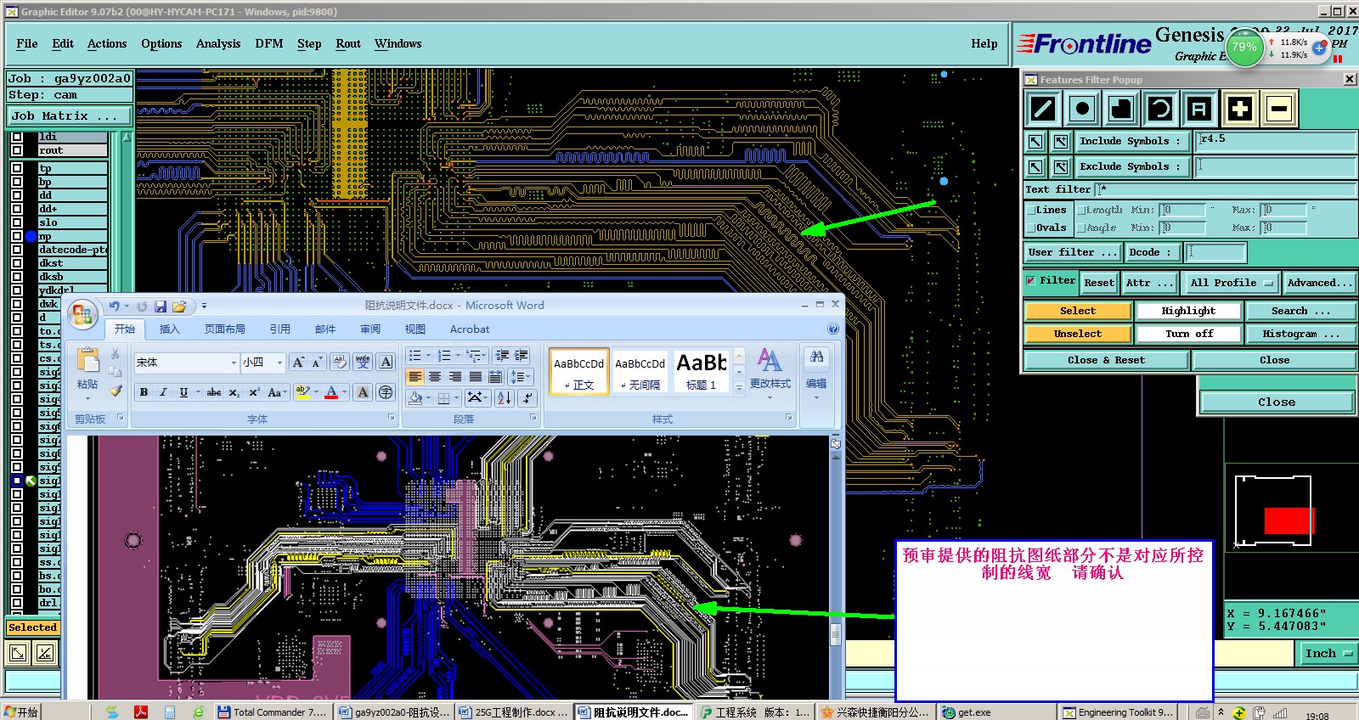The image size is (1359, 720).
Task: Click the font color A swatch
Action: point(331,392)
